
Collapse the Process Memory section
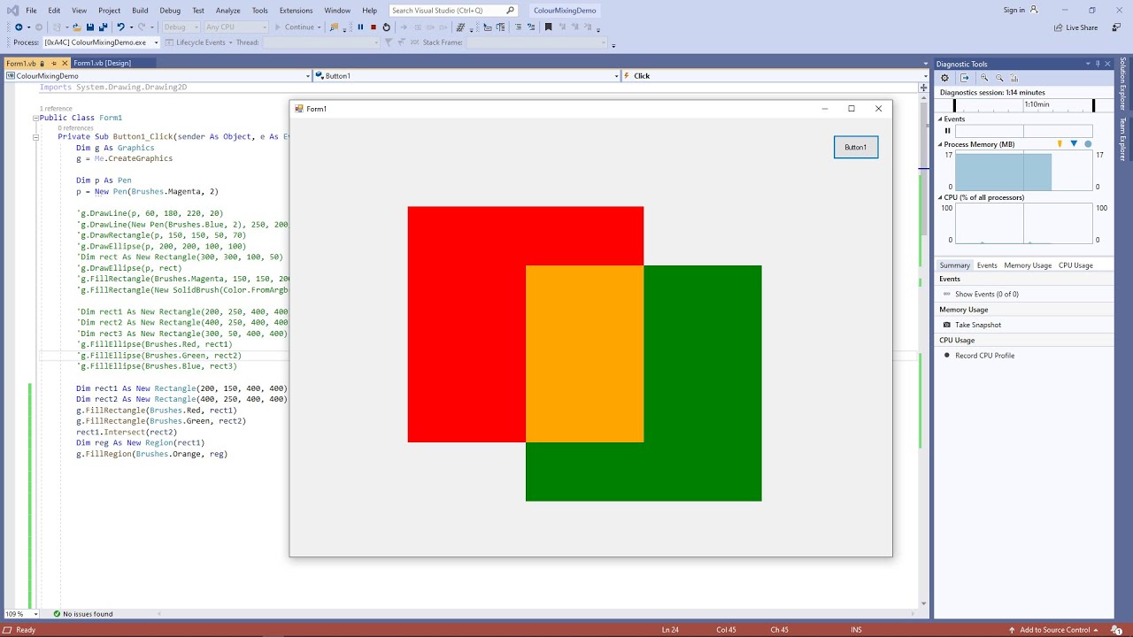point(940,144)
